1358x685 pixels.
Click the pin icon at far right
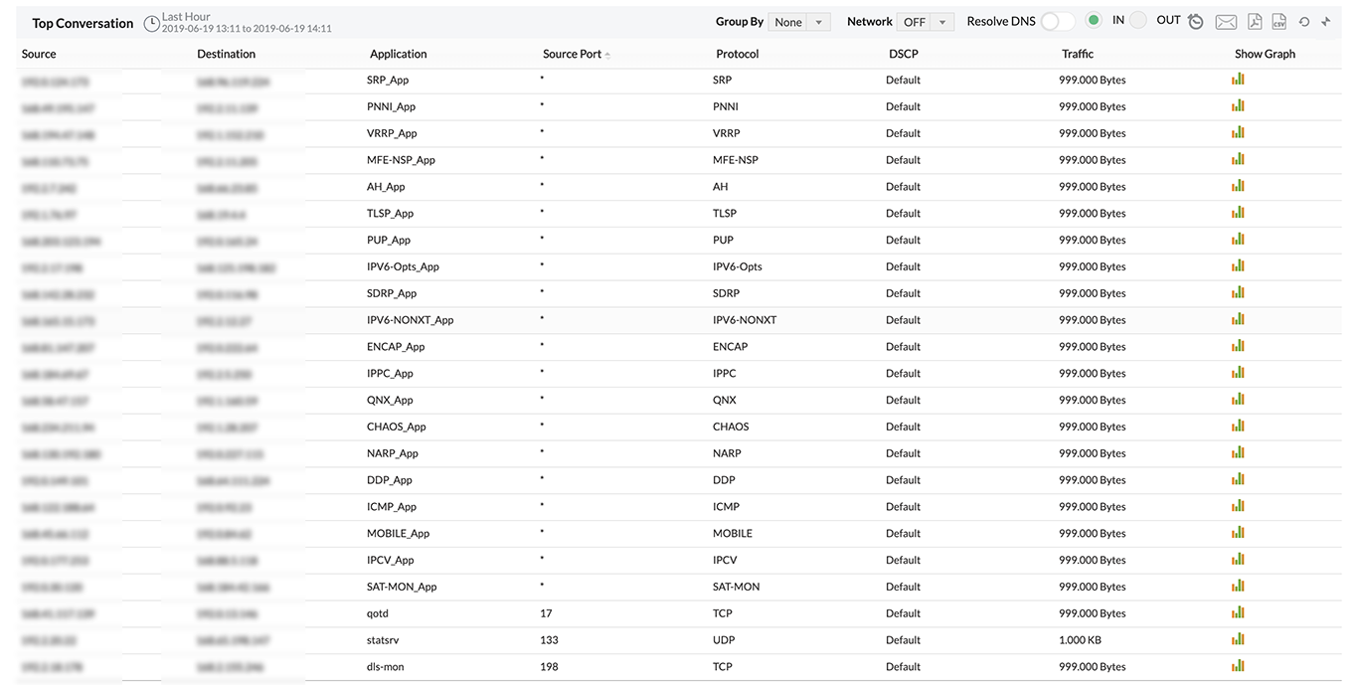[1326, 22]
